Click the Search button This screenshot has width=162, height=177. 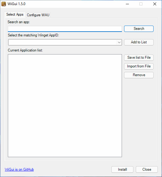tap(139, 29)
